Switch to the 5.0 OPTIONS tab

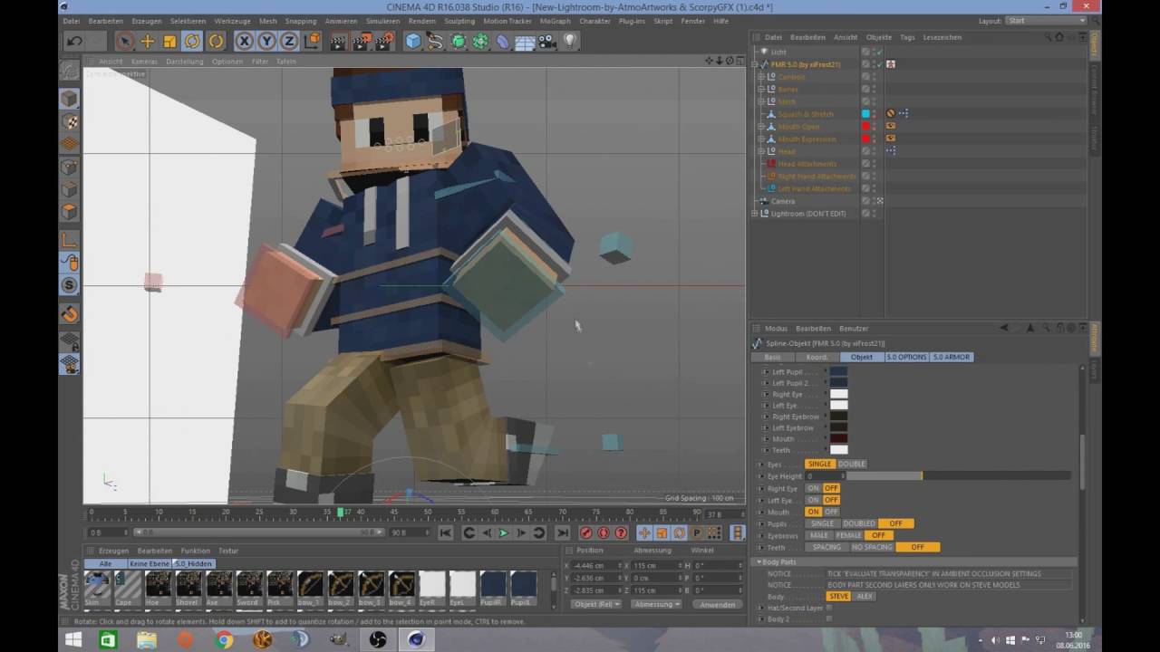(x=906, y=357)
